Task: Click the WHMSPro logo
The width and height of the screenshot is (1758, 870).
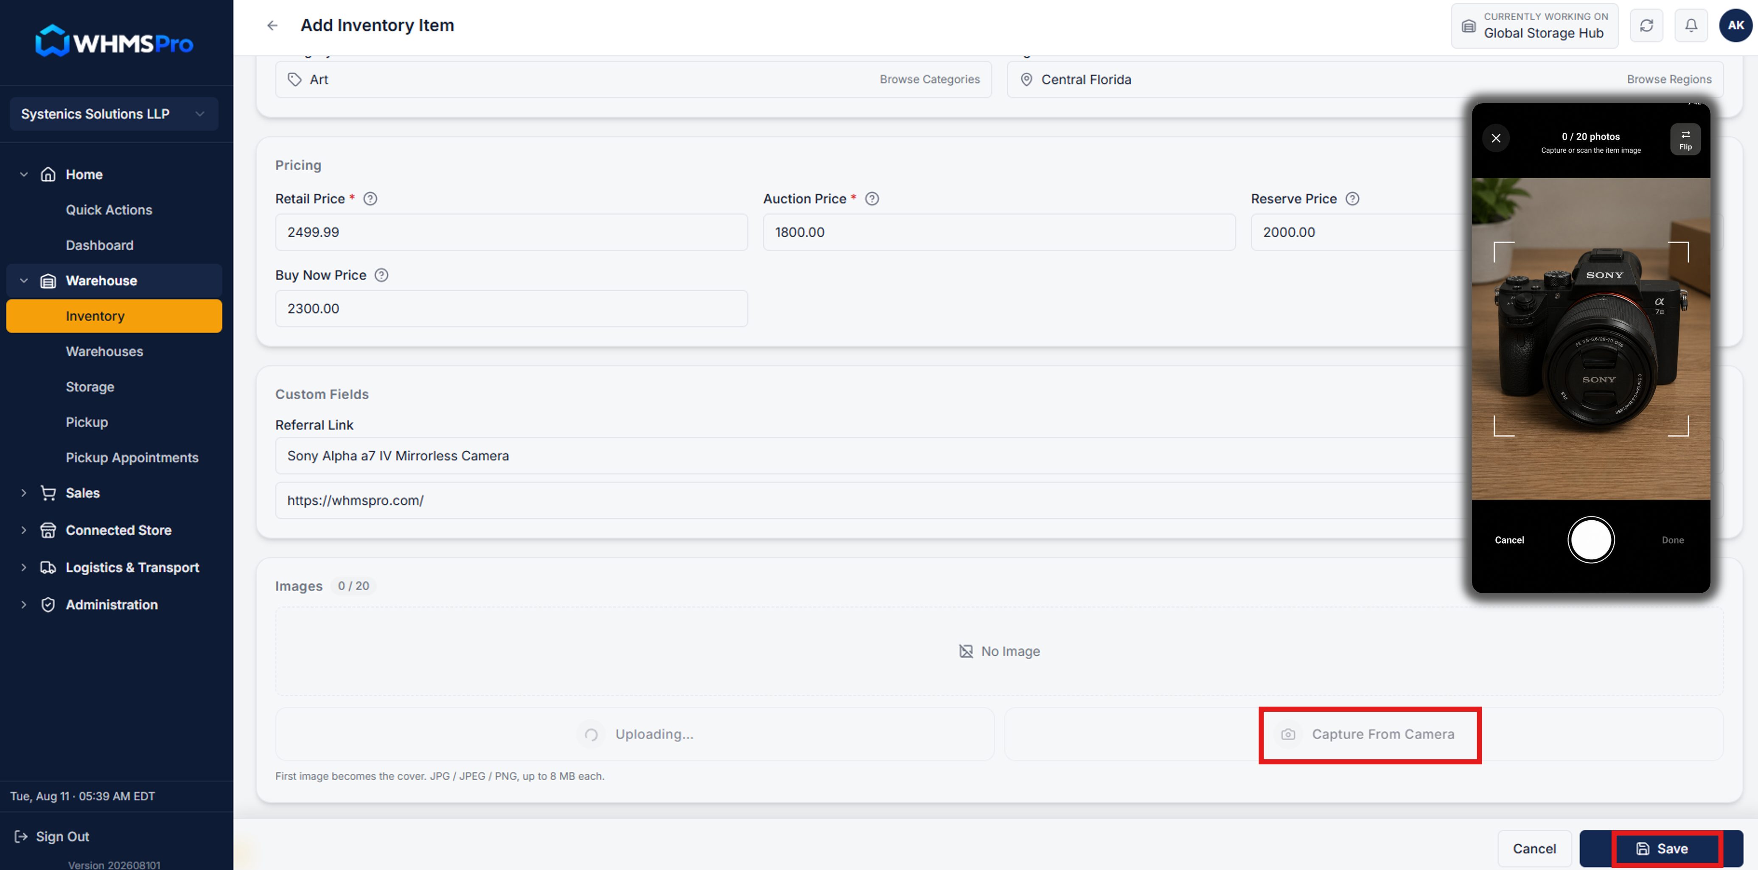Action: tap(114, 42)
